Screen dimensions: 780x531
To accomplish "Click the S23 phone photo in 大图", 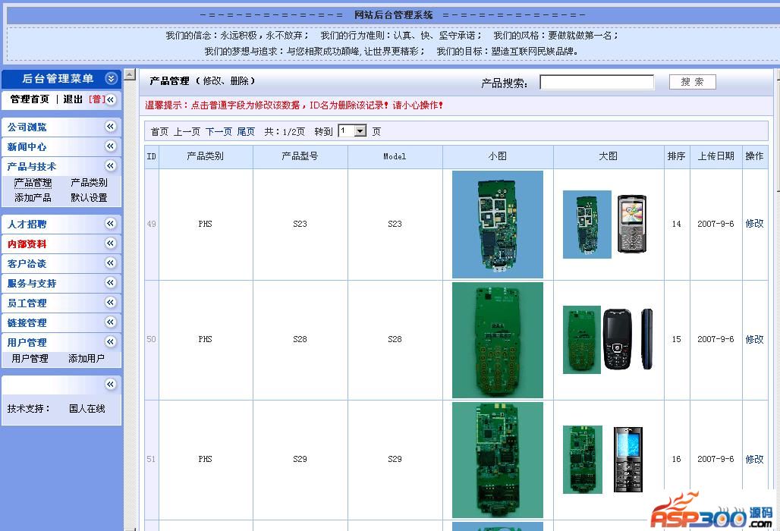I will coord(632,224).
